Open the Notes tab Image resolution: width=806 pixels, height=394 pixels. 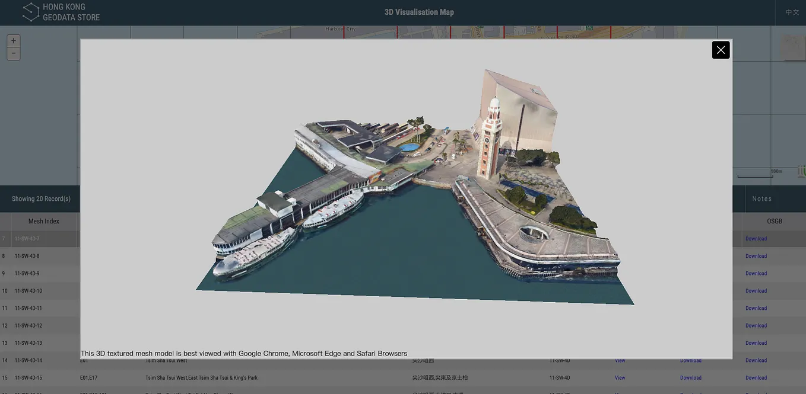point(762,198)
